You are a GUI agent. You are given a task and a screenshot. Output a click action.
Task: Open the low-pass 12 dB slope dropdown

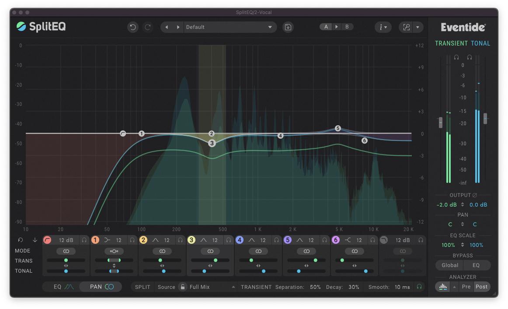coord(403,240)
